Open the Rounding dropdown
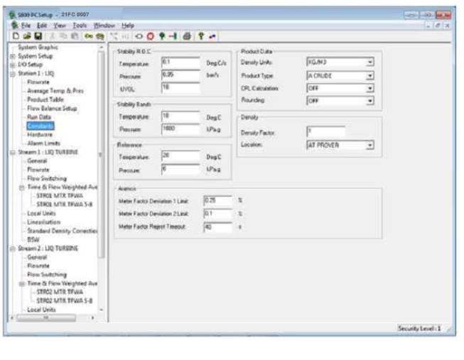Viewport: 464px width, 360px height. [370, 101]
